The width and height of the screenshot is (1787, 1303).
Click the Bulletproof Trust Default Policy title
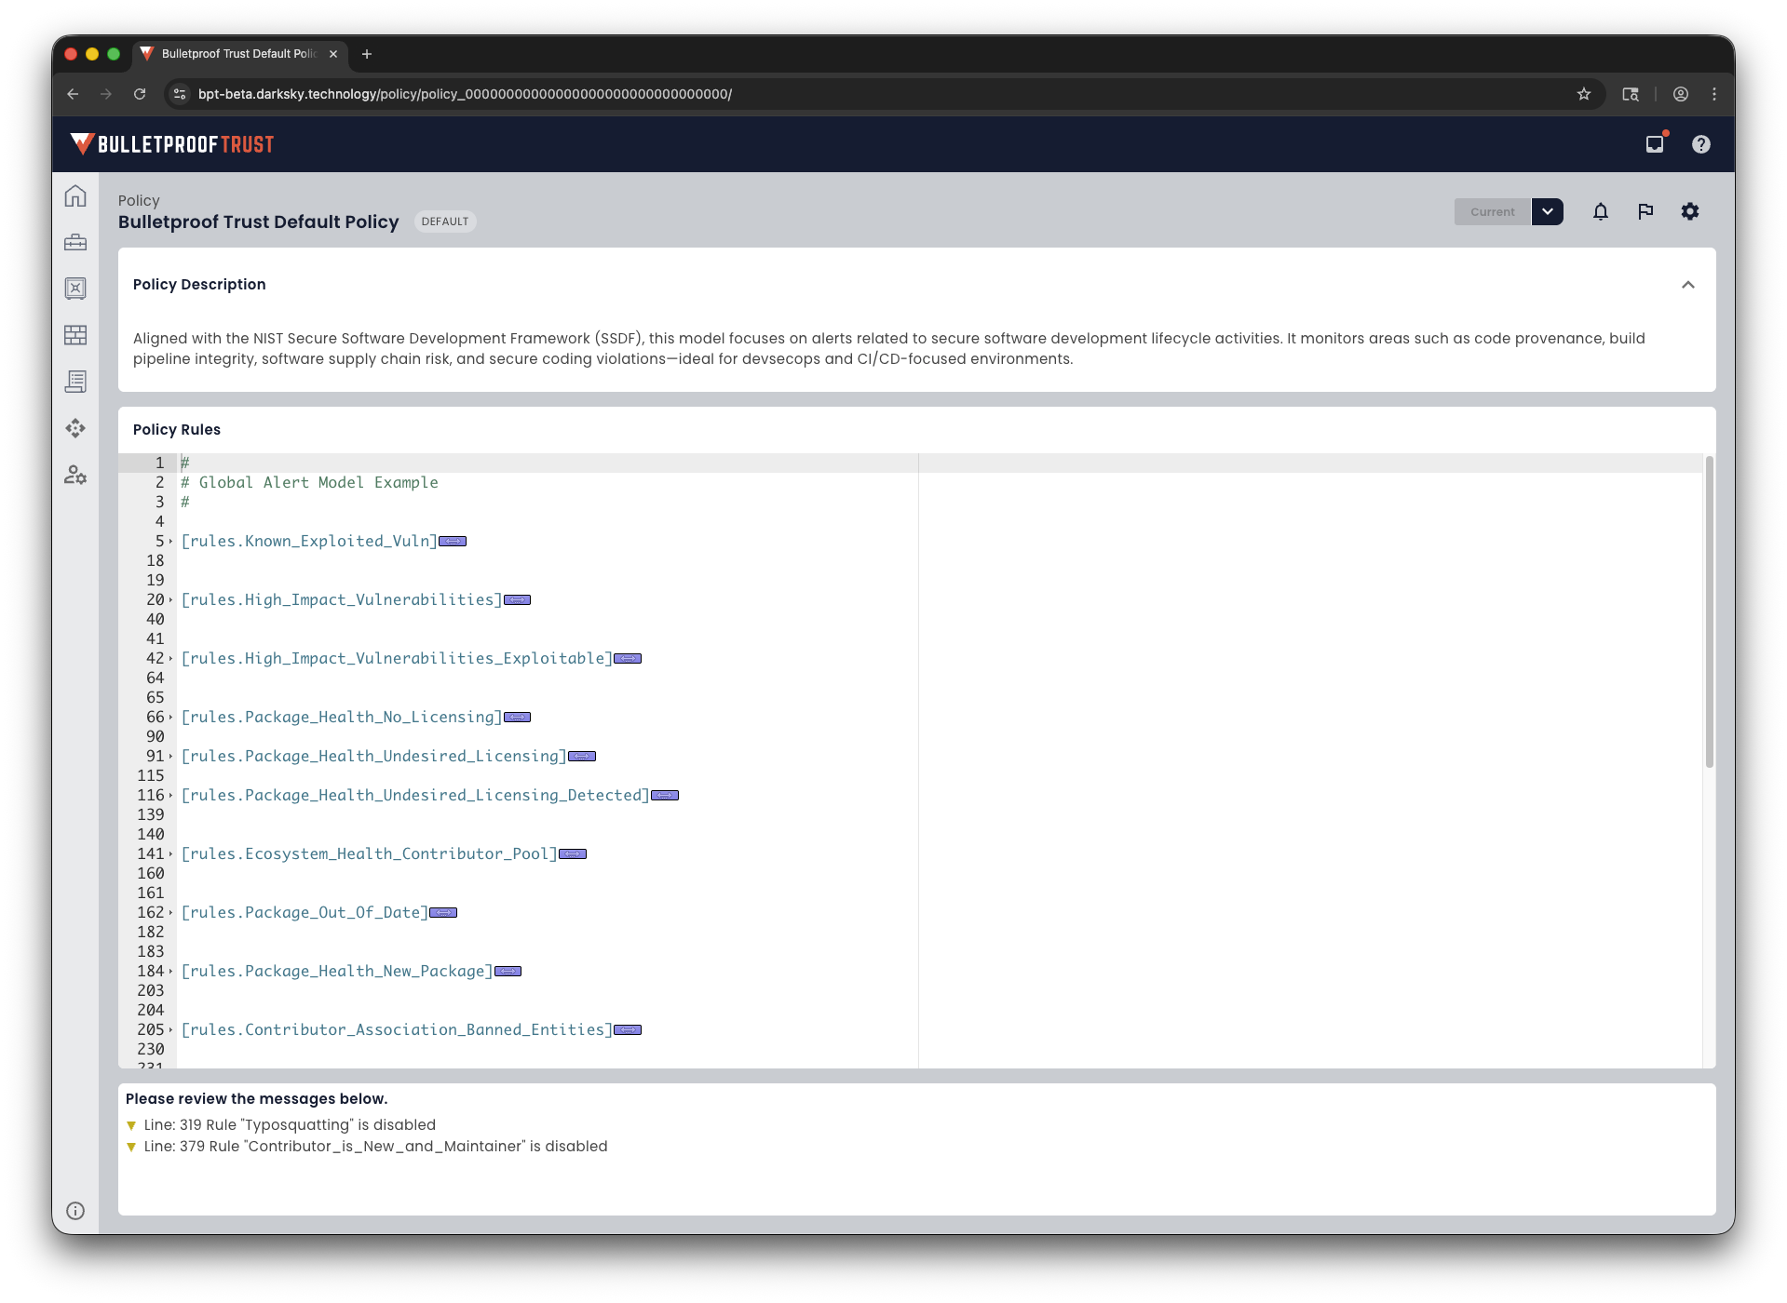[259, 222]
